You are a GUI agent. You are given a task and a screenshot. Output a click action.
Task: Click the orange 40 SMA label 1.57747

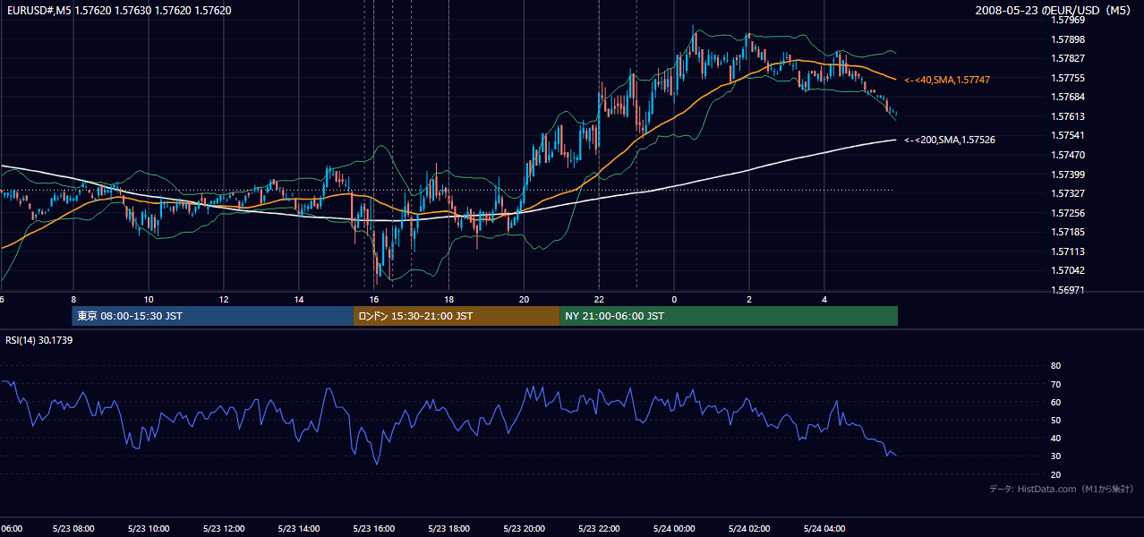click(x=946, y=81)
